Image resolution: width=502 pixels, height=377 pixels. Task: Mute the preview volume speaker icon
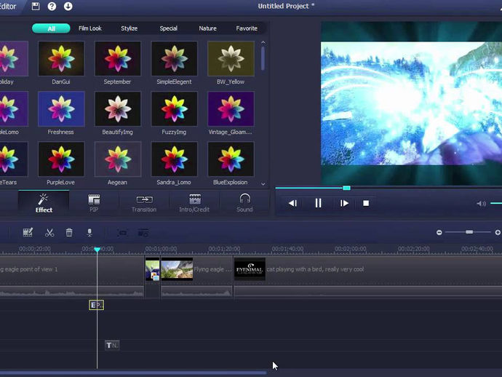point(481,203)
